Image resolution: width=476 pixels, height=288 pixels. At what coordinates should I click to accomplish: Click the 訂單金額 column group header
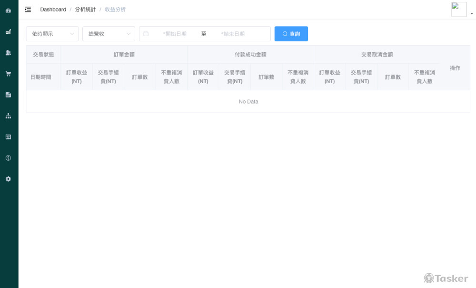[x=124, y=55]
